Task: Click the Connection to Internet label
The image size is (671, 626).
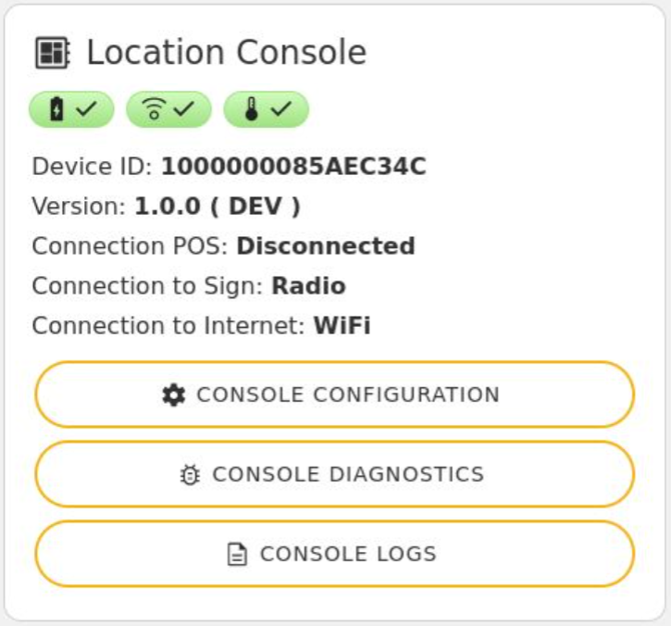Action: pyautogui.click(x=168, y=326)
